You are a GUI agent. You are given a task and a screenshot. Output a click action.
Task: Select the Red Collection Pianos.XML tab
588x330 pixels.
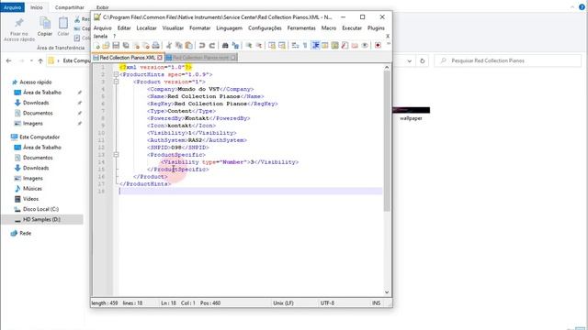tap(127, 58)
